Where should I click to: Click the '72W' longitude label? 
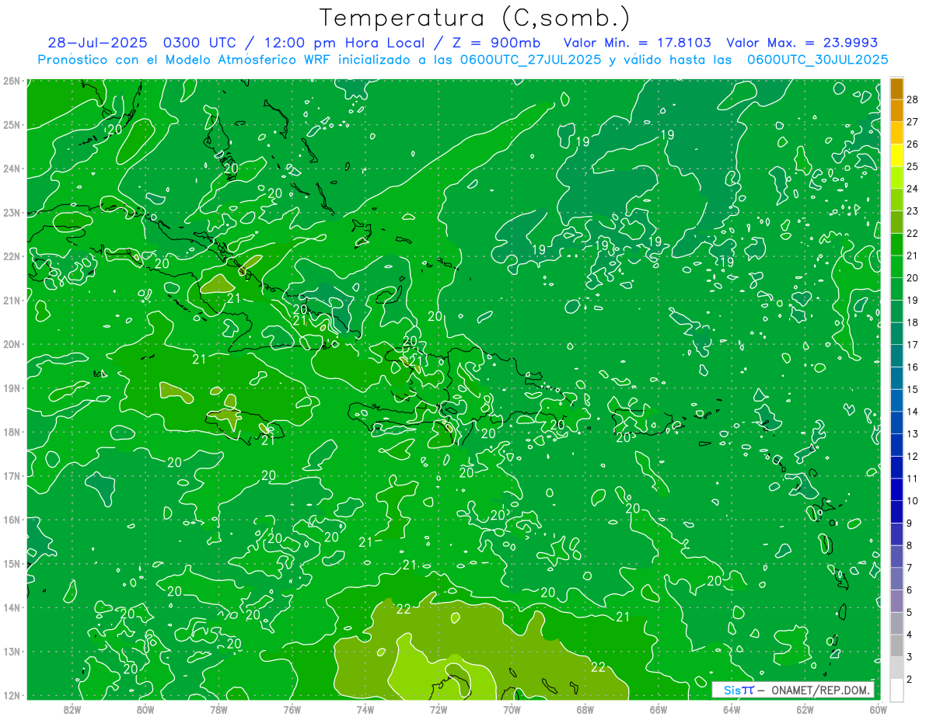[439, 709]
